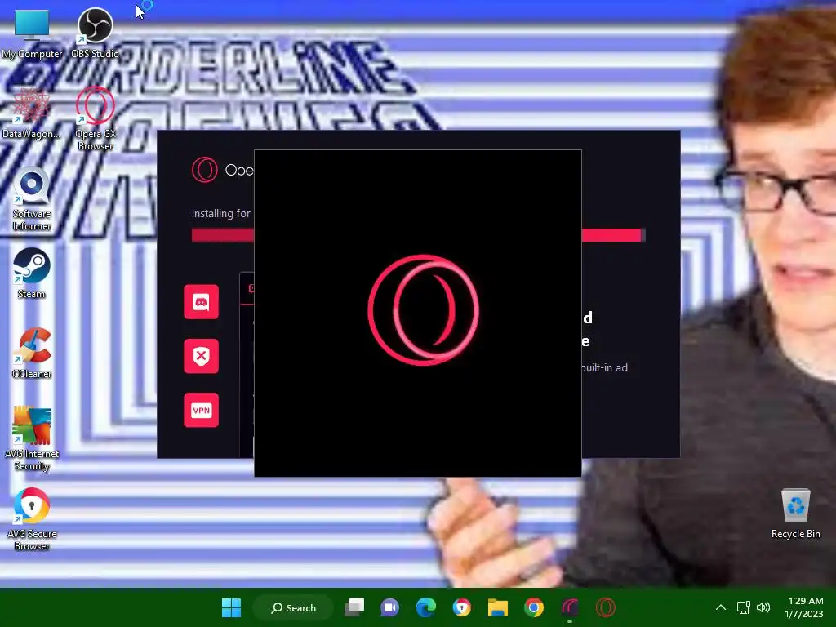Open network status tray icon
This screenshot has width=836, height=627.
coord(743,607)
